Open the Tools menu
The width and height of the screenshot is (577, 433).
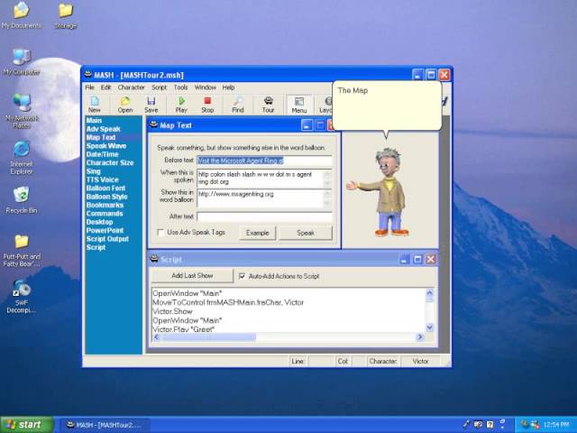(x=181, y=88)
